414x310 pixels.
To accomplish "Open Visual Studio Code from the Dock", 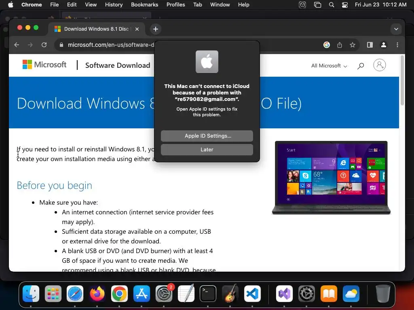I will pyautogui.click(x=252, y=293).
